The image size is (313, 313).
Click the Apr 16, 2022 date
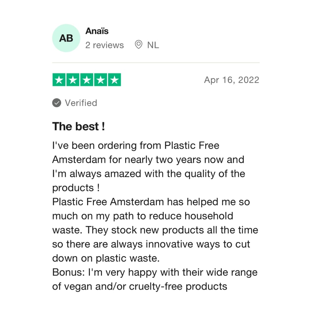tap(232, 80)
